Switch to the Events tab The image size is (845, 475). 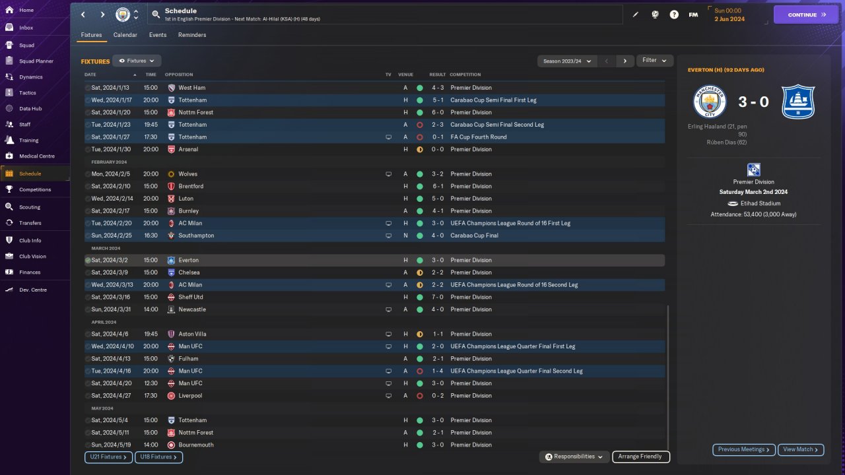(158, 35)
